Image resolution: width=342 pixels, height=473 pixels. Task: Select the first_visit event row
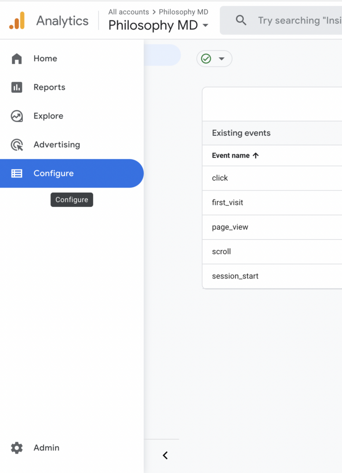pos(272,203)
